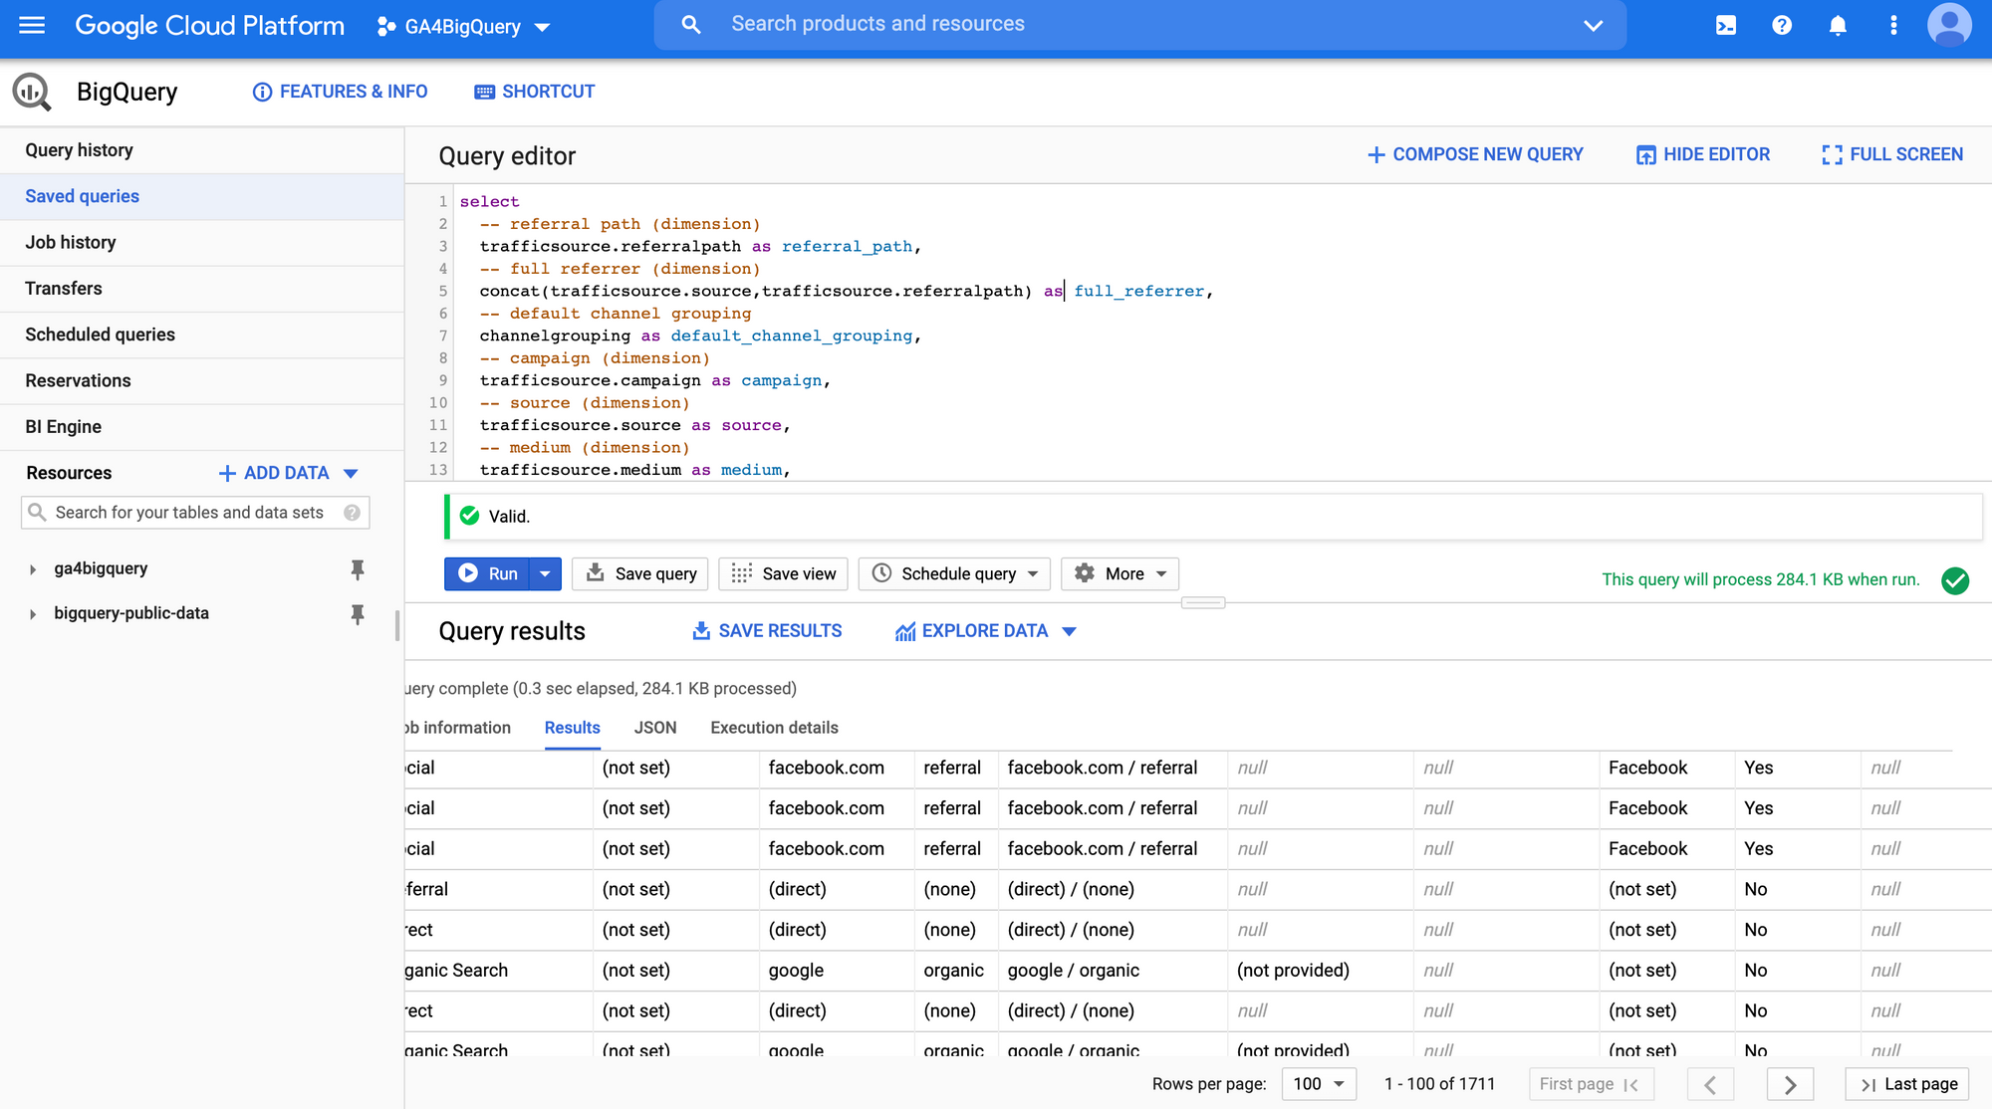Open Reservations page
1992x1109 pixels.
tap(201, 380)
